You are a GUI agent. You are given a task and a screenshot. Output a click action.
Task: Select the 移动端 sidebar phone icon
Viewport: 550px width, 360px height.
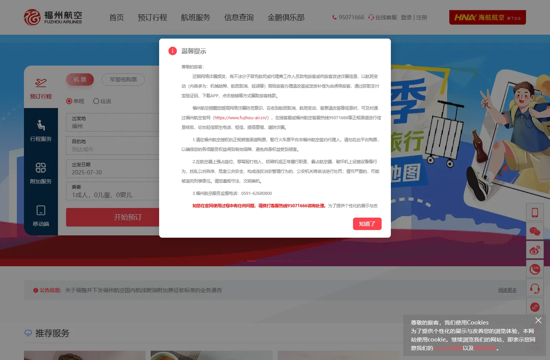(x=41, y=210)
